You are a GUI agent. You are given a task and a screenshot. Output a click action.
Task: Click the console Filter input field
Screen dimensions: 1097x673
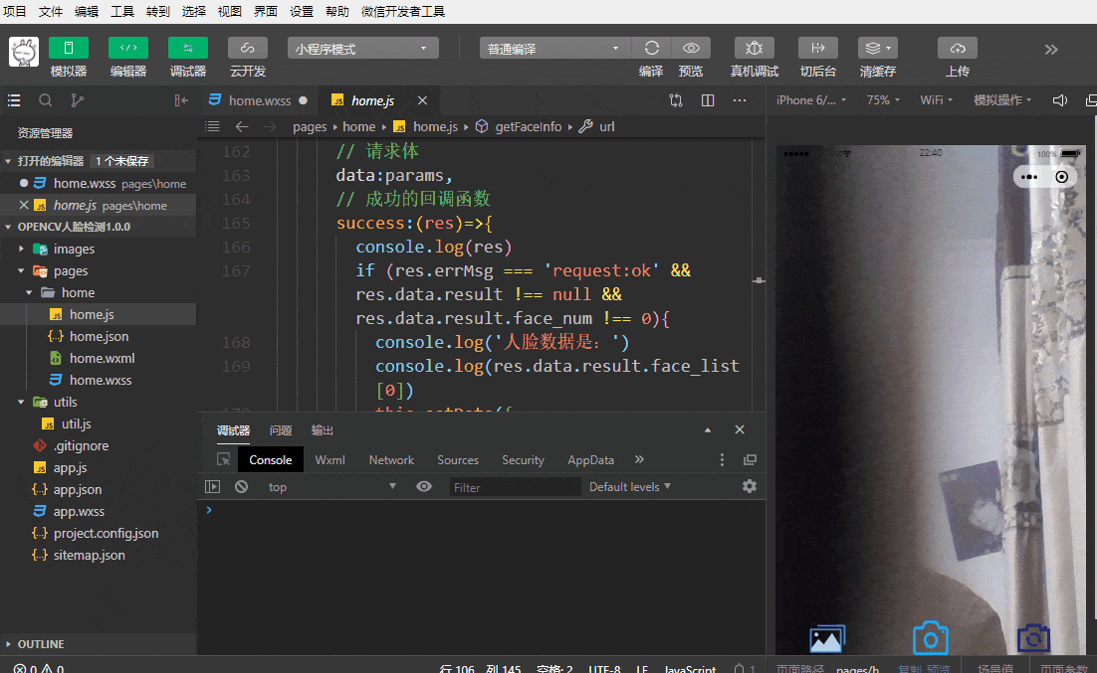(x=515, y=488)
